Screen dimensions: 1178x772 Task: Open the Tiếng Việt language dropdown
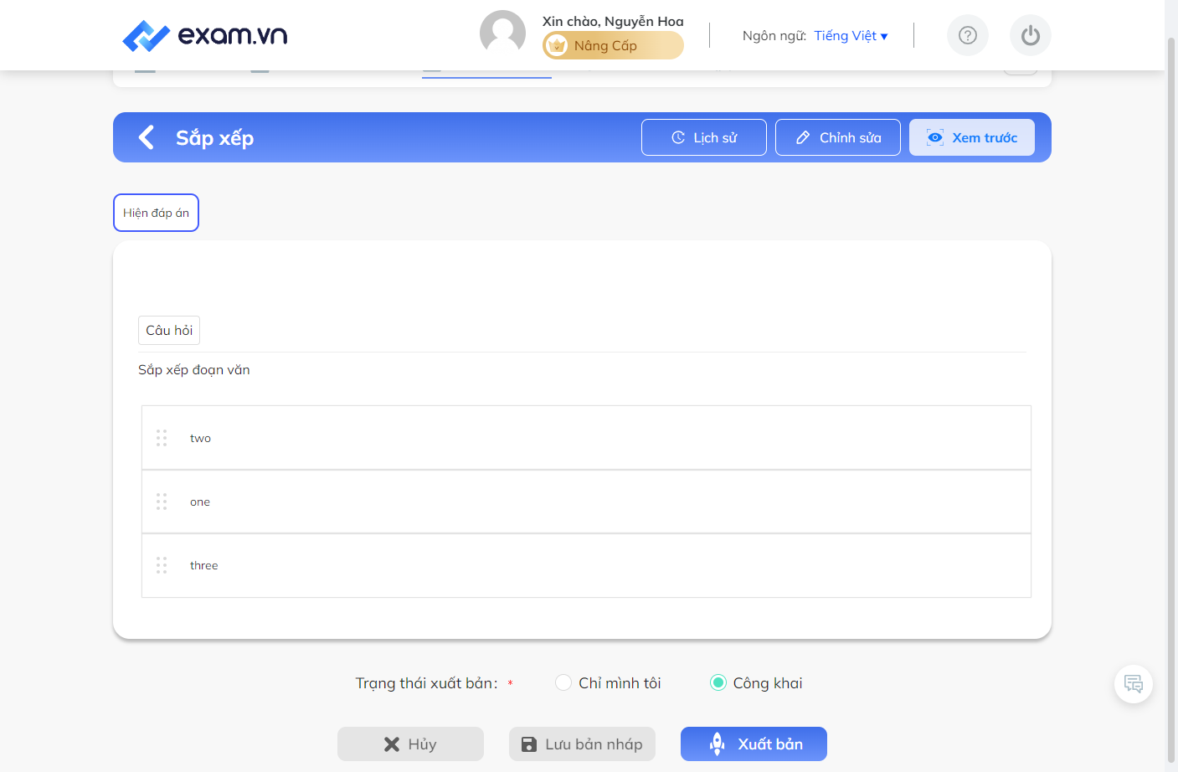click(851, 35)
